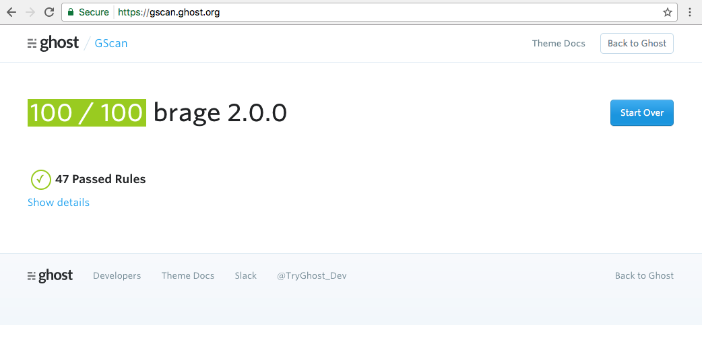Open Theme Docs in the footer

coord(188,276)
